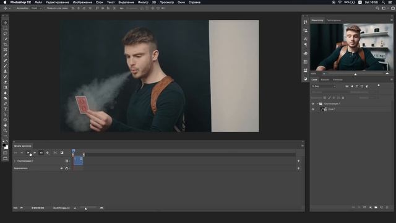This screenshot has height=223, width=396.
Task: Select the Crop tool
Action: tap(6, 44)
